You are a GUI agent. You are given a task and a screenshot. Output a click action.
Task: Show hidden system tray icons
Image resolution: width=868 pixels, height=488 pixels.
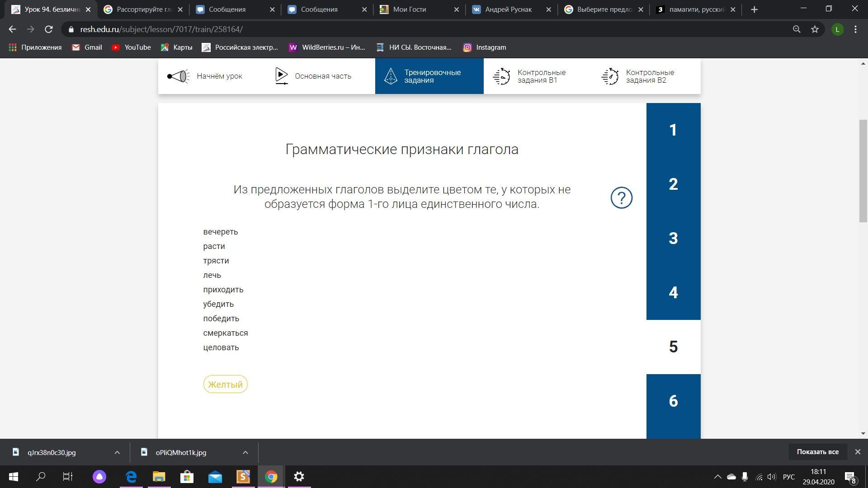tap(717, 477)
